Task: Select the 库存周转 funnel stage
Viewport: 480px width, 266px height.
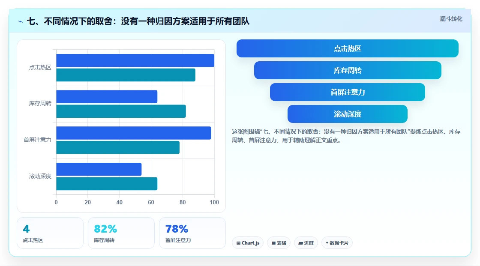Action: tap(348, 70)
